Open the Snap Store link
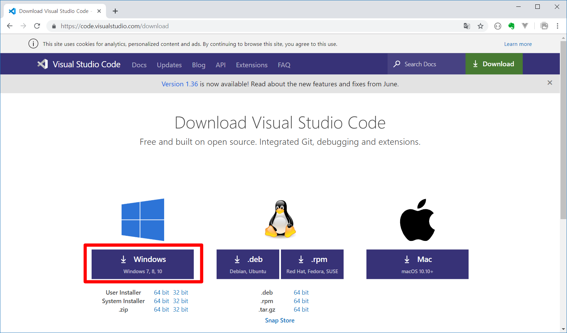The height and width of the screenshot is (333, 567). 280,320
